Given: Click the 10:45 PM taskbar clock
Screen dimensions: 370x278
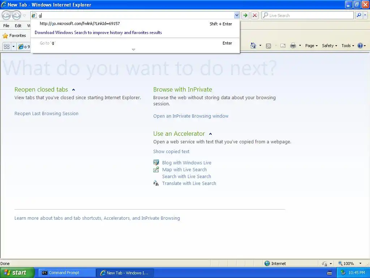Looking at the screenshot, I should (x=357, y=273).
